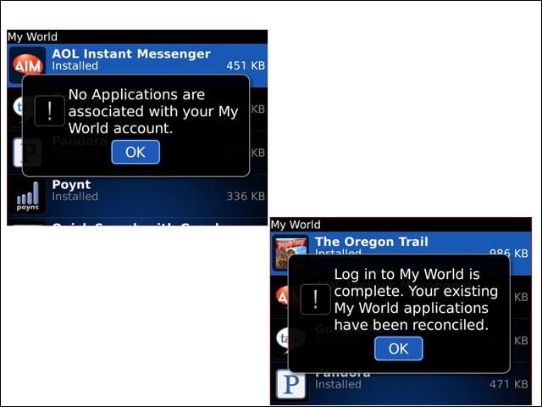Click the 451 KB size value
The image size is (542, 407).
[246, 65]
